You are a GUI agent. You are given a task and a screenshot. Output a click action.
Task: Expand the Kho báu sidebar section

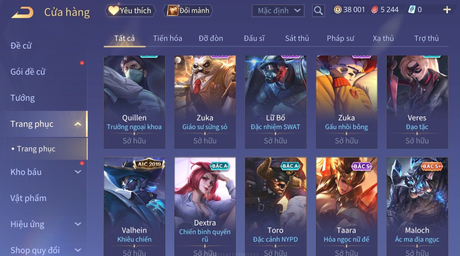pos(78,172)
